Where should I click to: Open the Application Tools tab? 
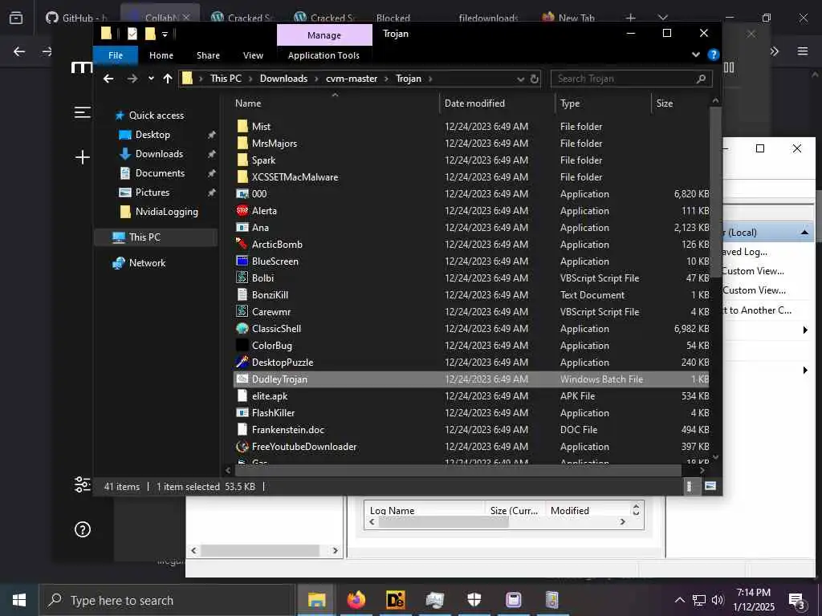(324, 55)
